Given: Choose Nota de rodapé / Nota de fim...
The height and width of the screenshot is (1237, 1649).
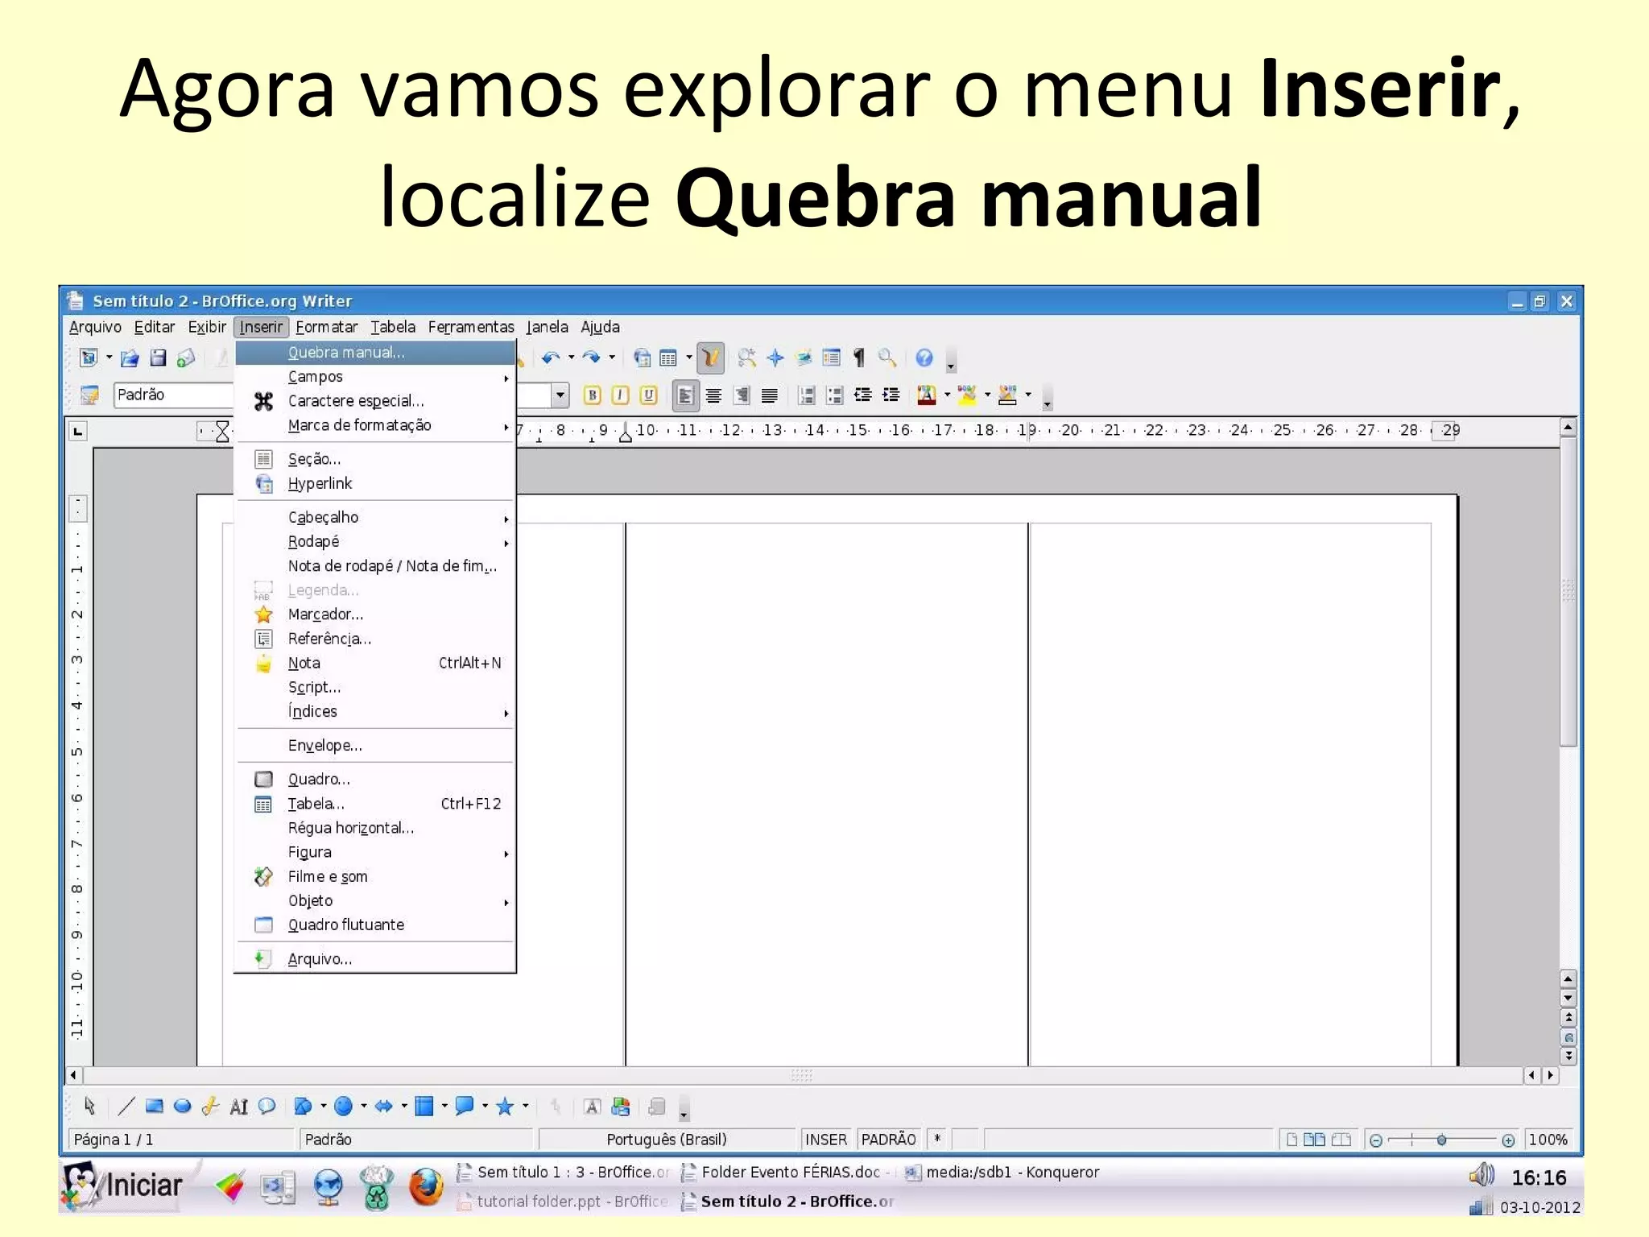Looking at the screenshot, I should pyautogui.click(x=375, y=565).
